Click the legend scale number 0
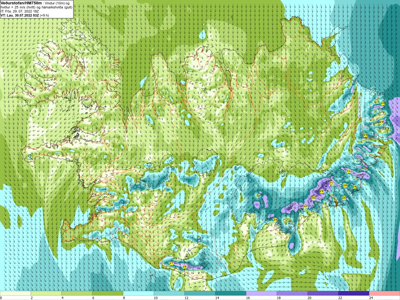This screenshot has height=300, width=400. click(1, 298)
